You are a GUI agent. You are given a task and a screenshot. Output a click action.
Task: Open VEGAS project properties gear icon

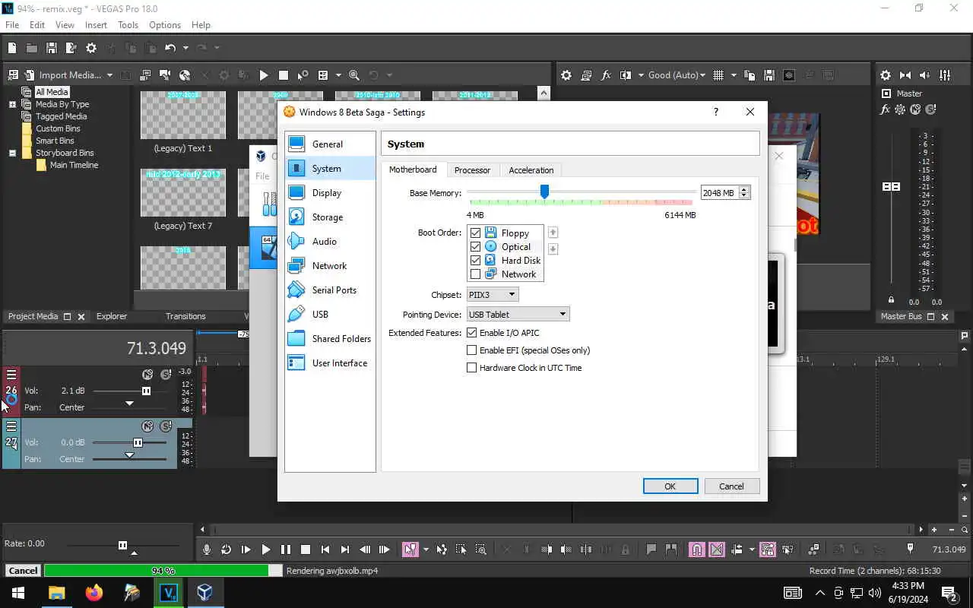click(91, 48)
